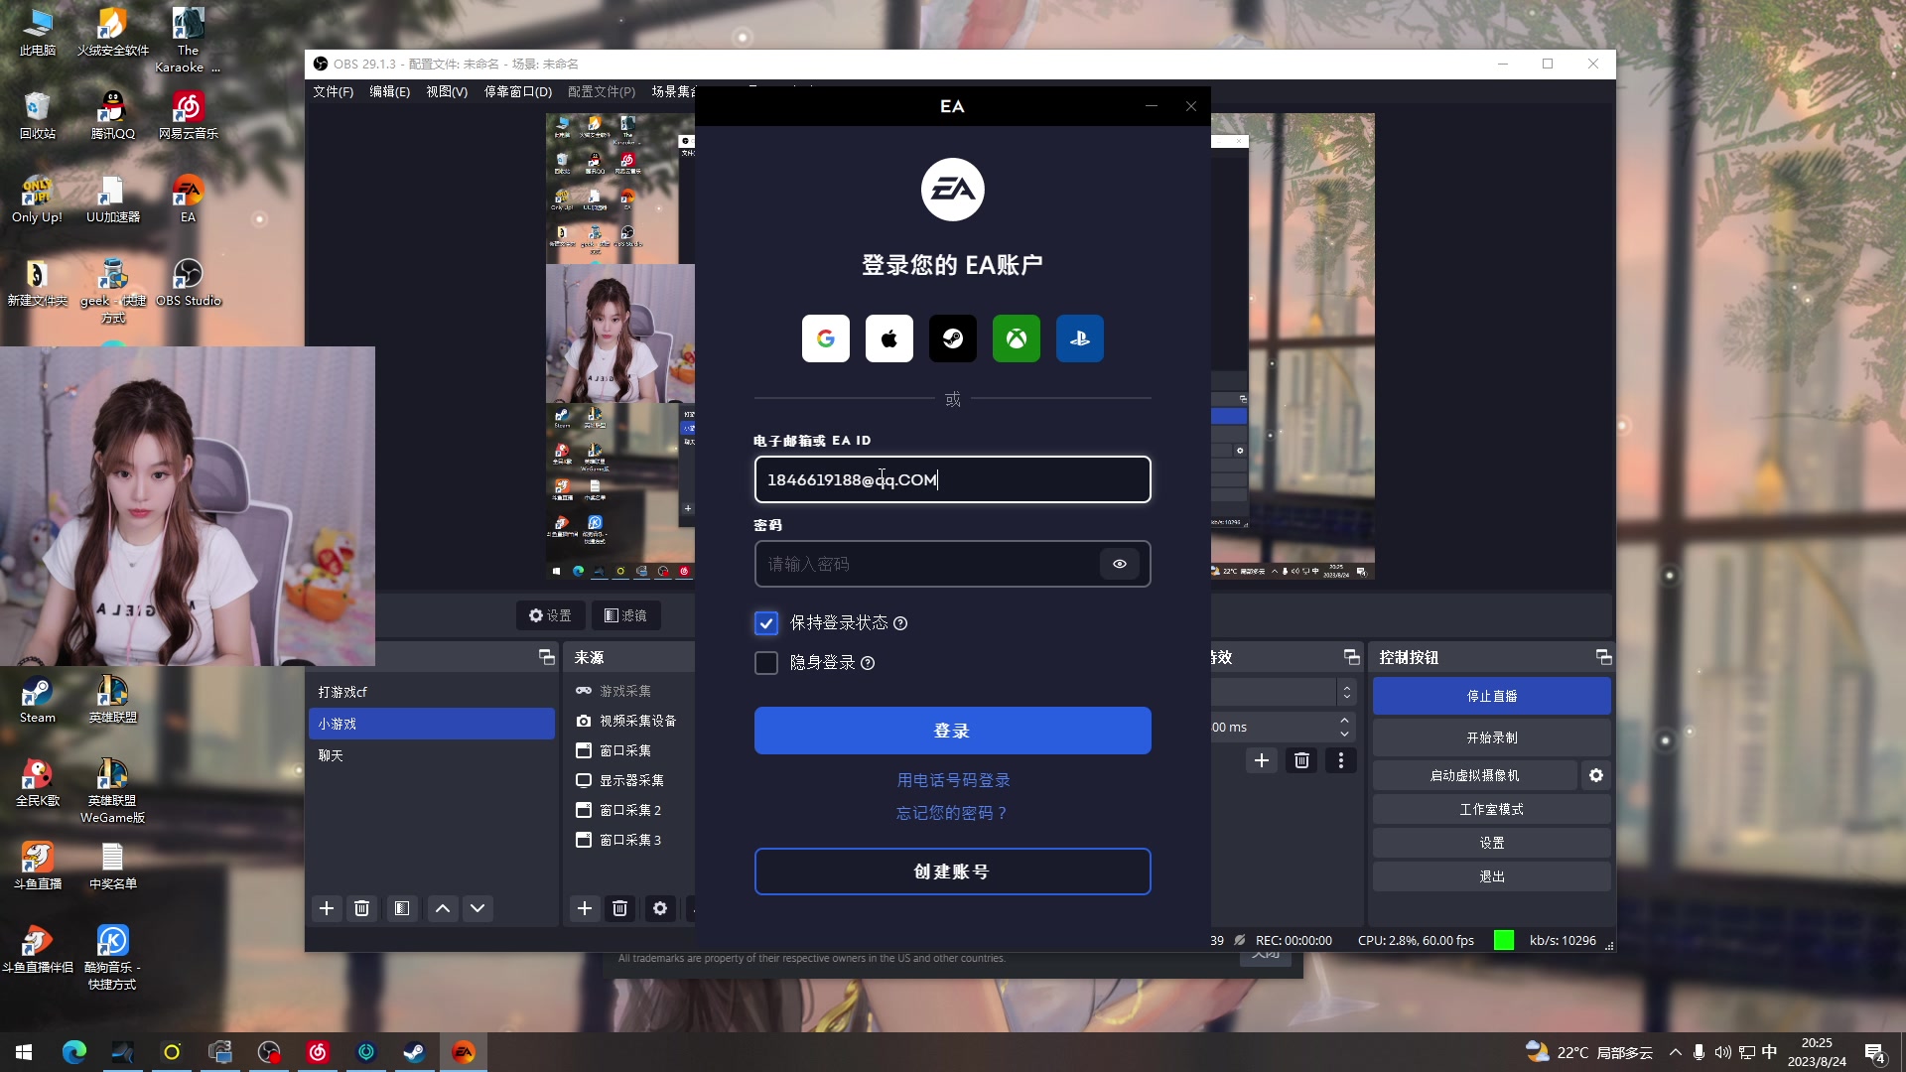1906x1072 pixels.
Task: Open the 文件(F) menu in OBS
Action: click(x=334, y=91)
